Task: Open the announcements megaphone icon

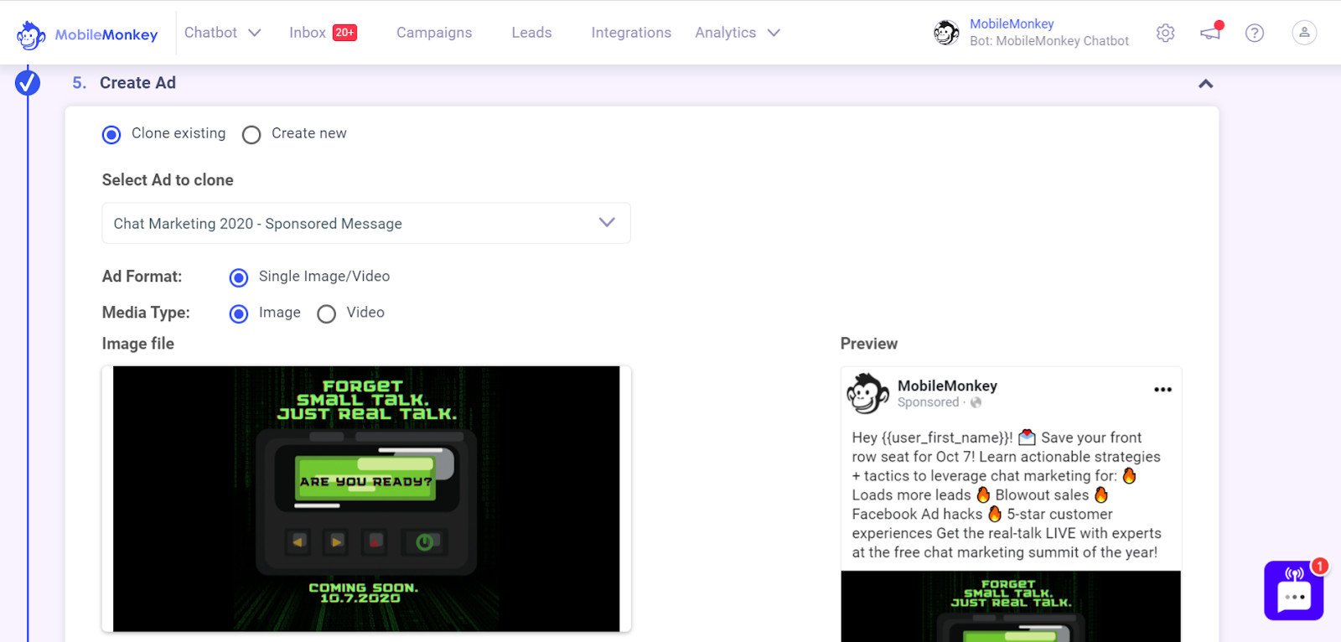Action: coord(1210,33)
